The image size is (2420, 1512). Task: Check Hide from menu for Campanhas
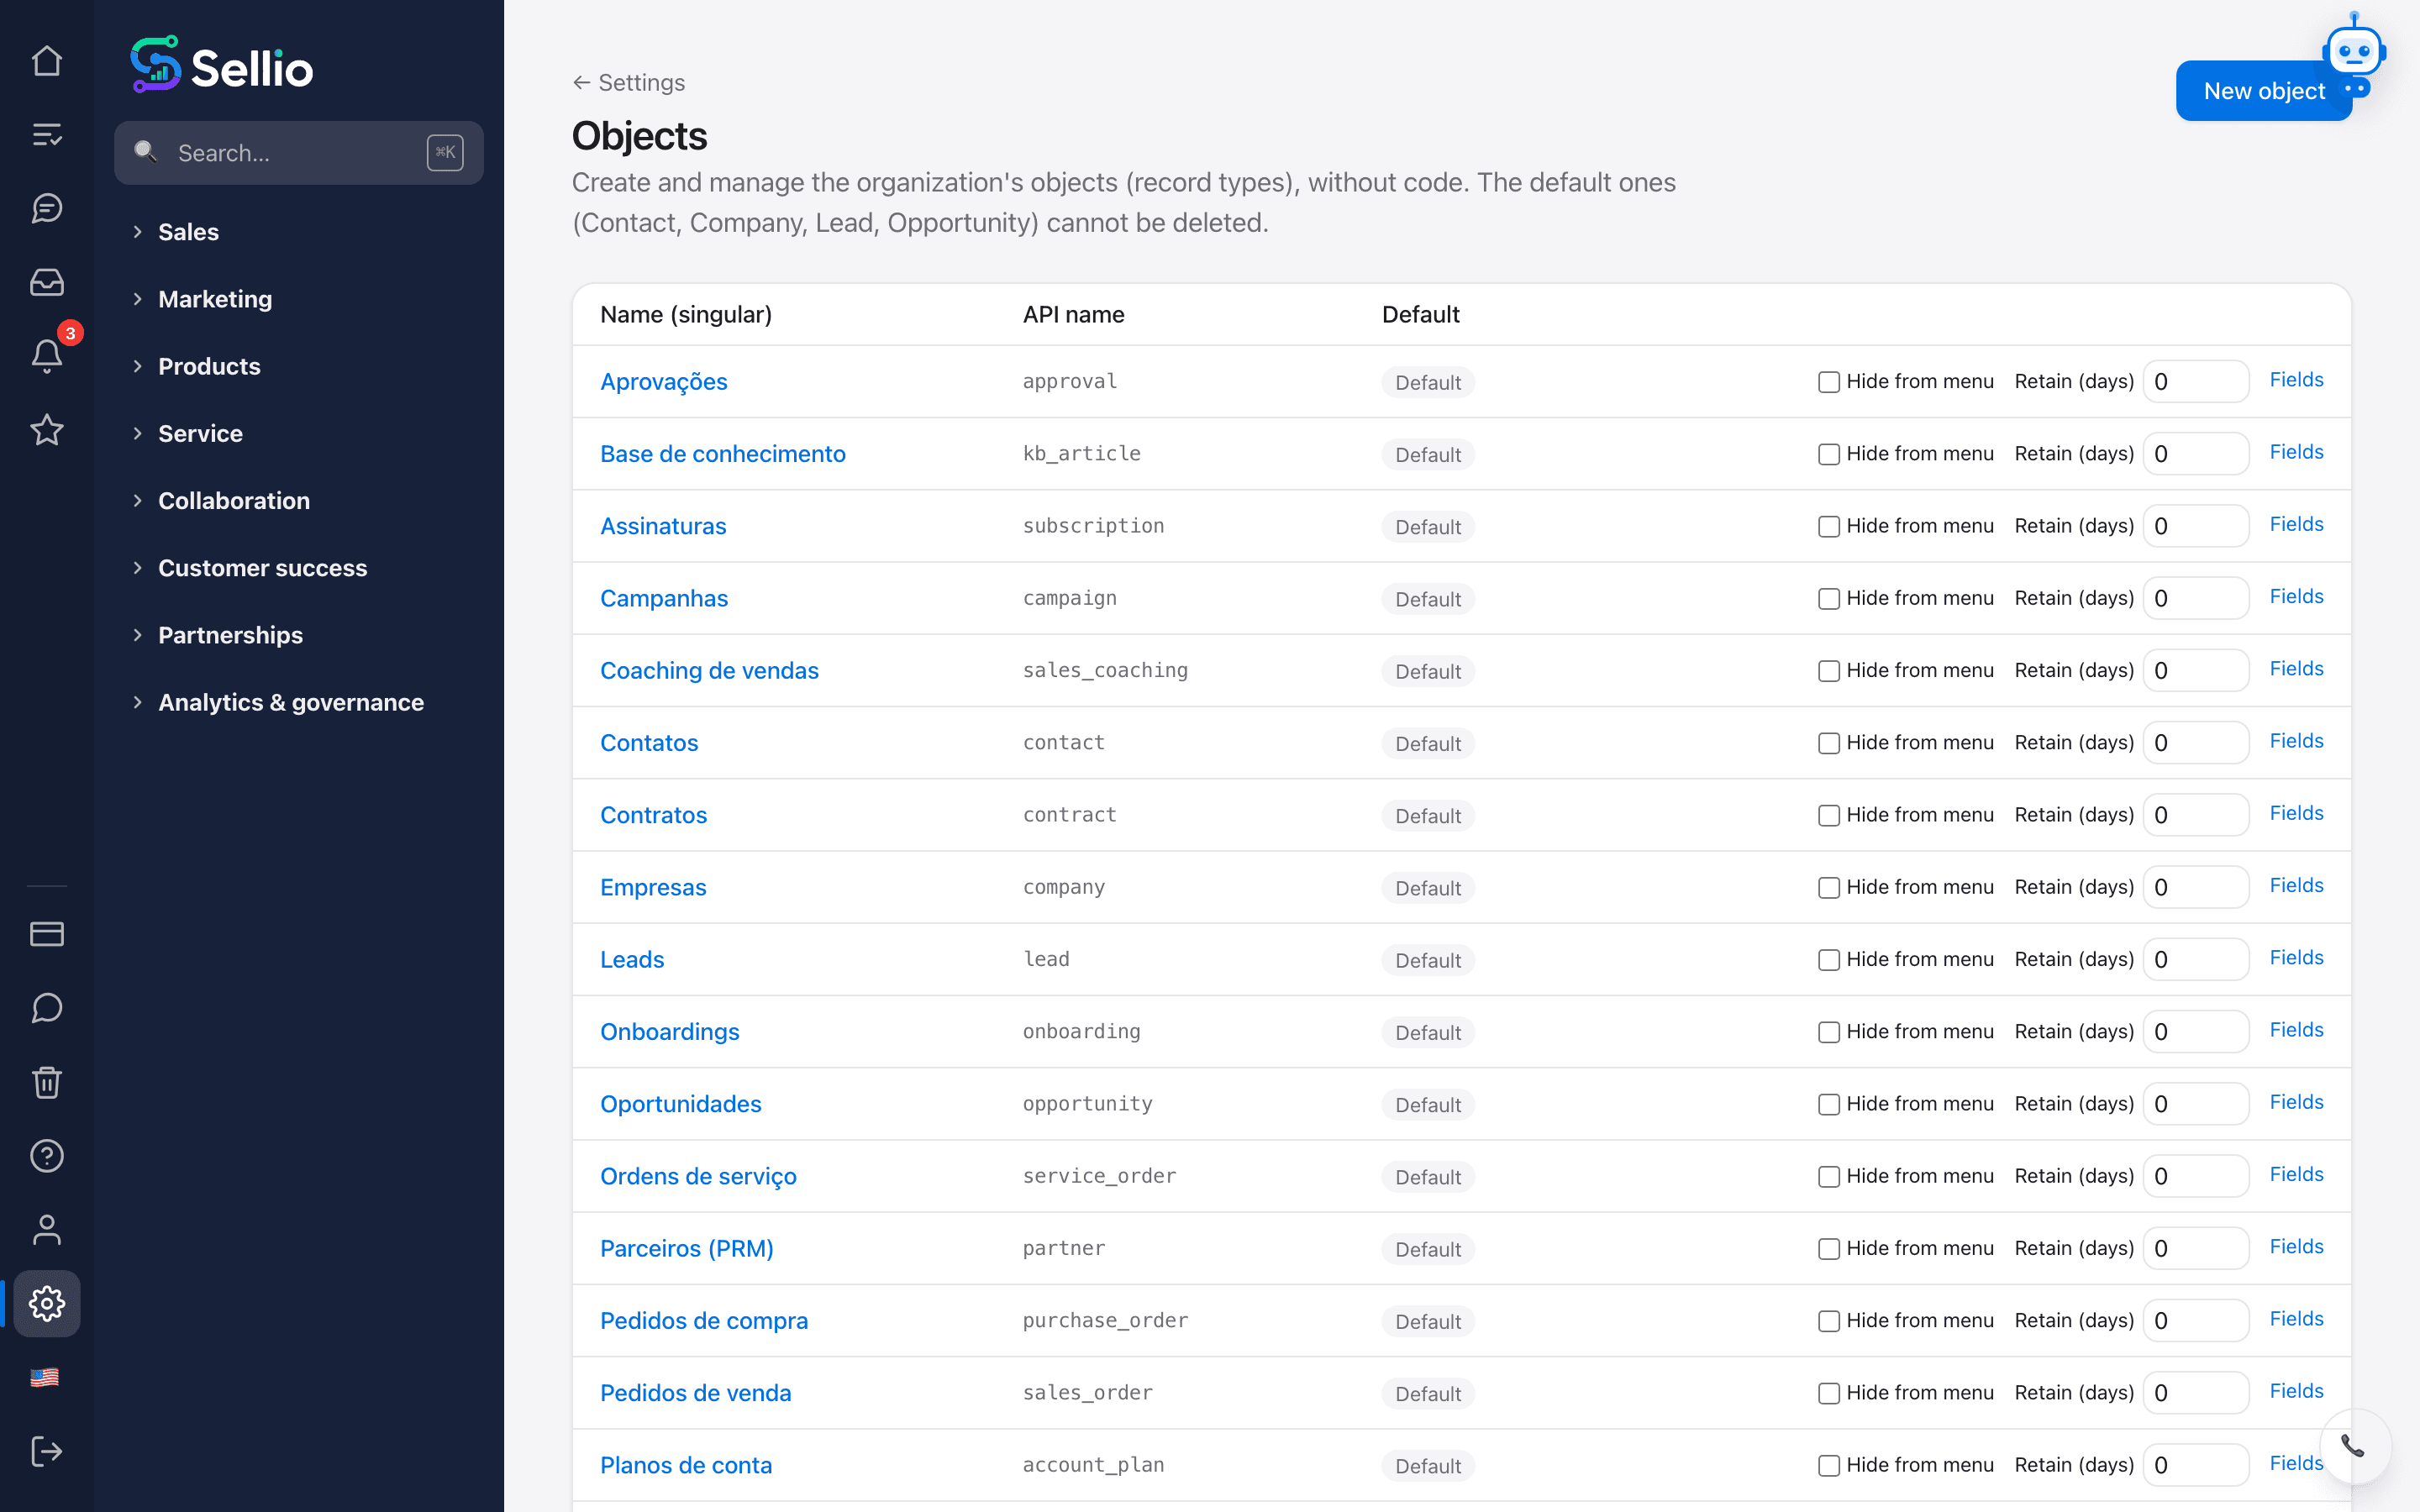click(1829, 598)
